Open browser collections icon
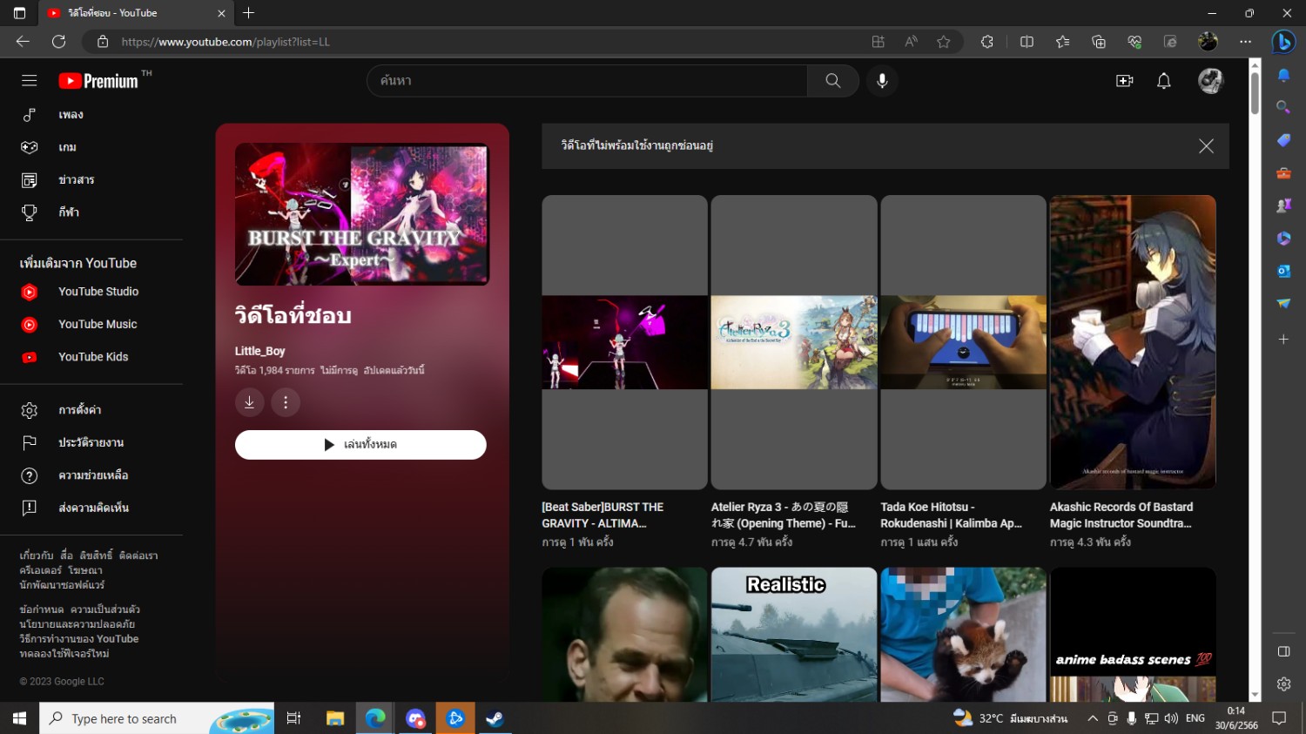Viewport: 1306px width, 734px height. coord(1099,42)
